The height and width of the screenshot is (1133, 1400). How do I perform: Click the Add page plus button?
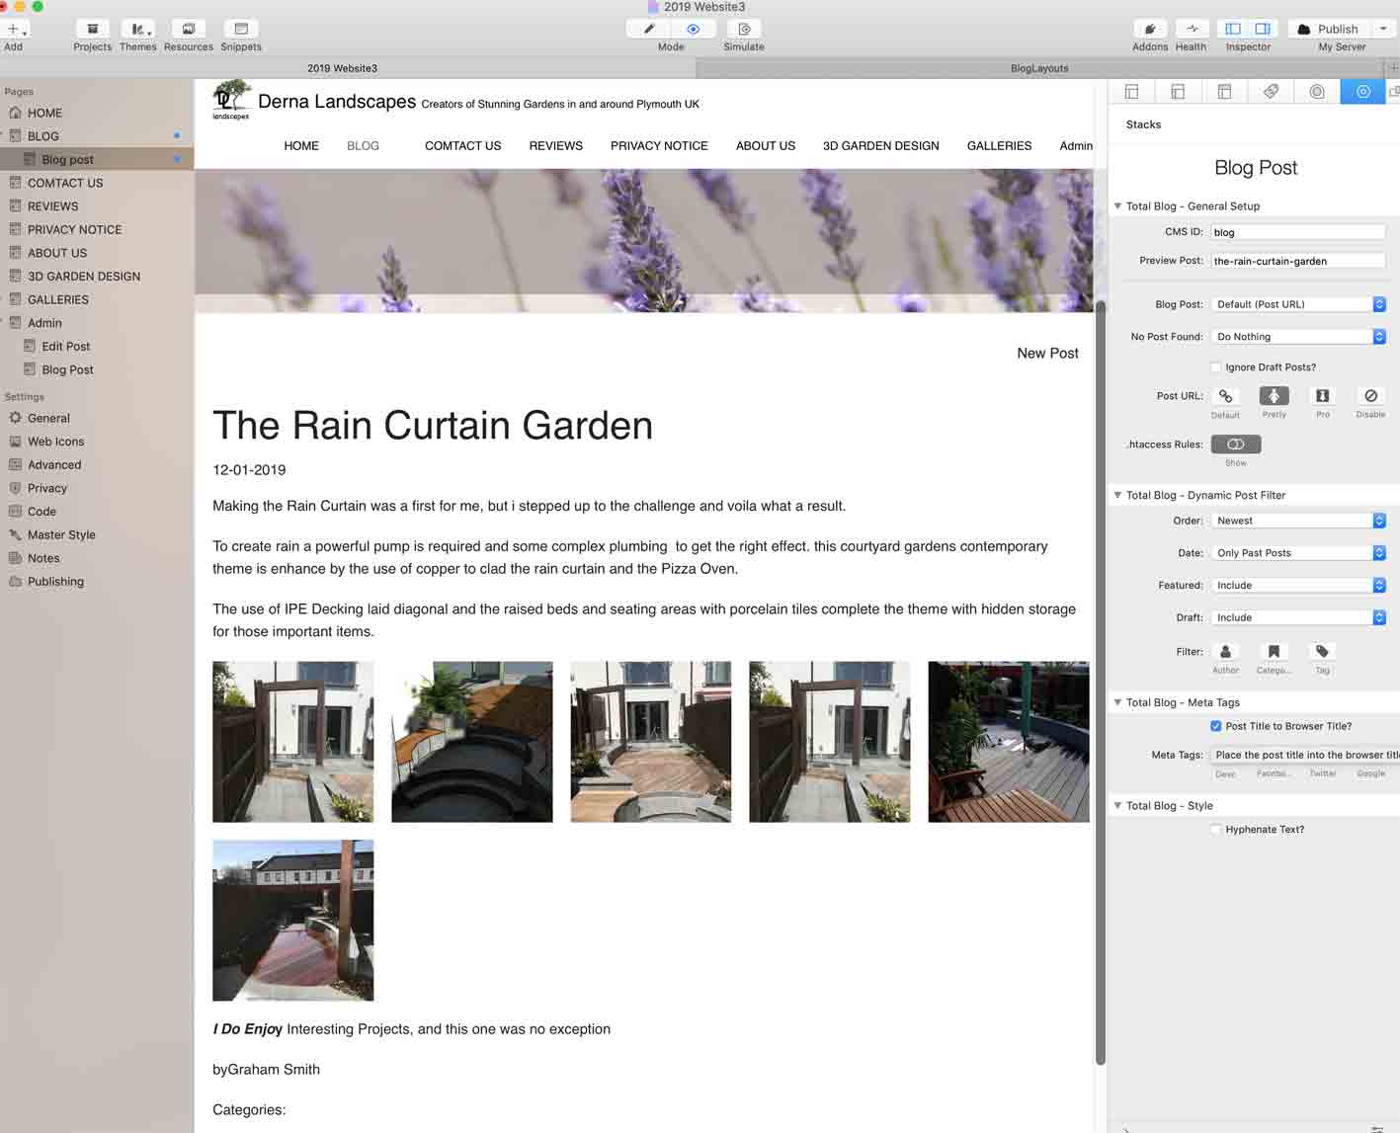(13, 29)
